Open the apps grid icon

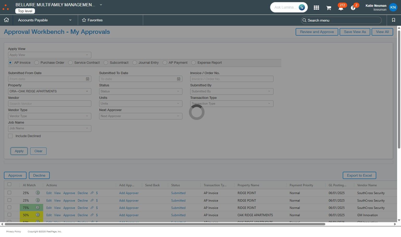click(x=316, y=8)
